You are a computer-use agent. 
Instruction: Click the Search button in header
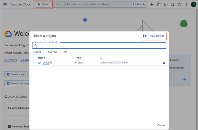click(139, 4)
